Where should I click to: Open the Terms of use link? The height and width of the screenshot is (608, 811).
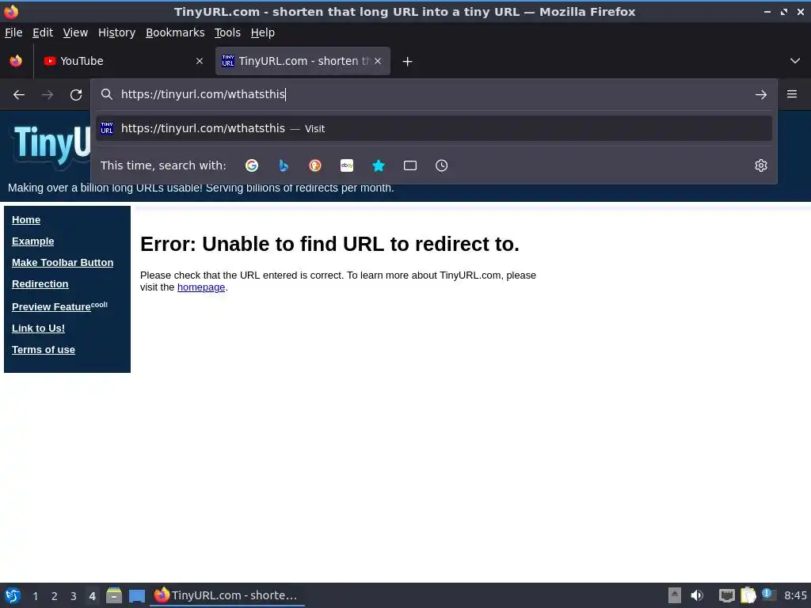click(x=44, y=349)
